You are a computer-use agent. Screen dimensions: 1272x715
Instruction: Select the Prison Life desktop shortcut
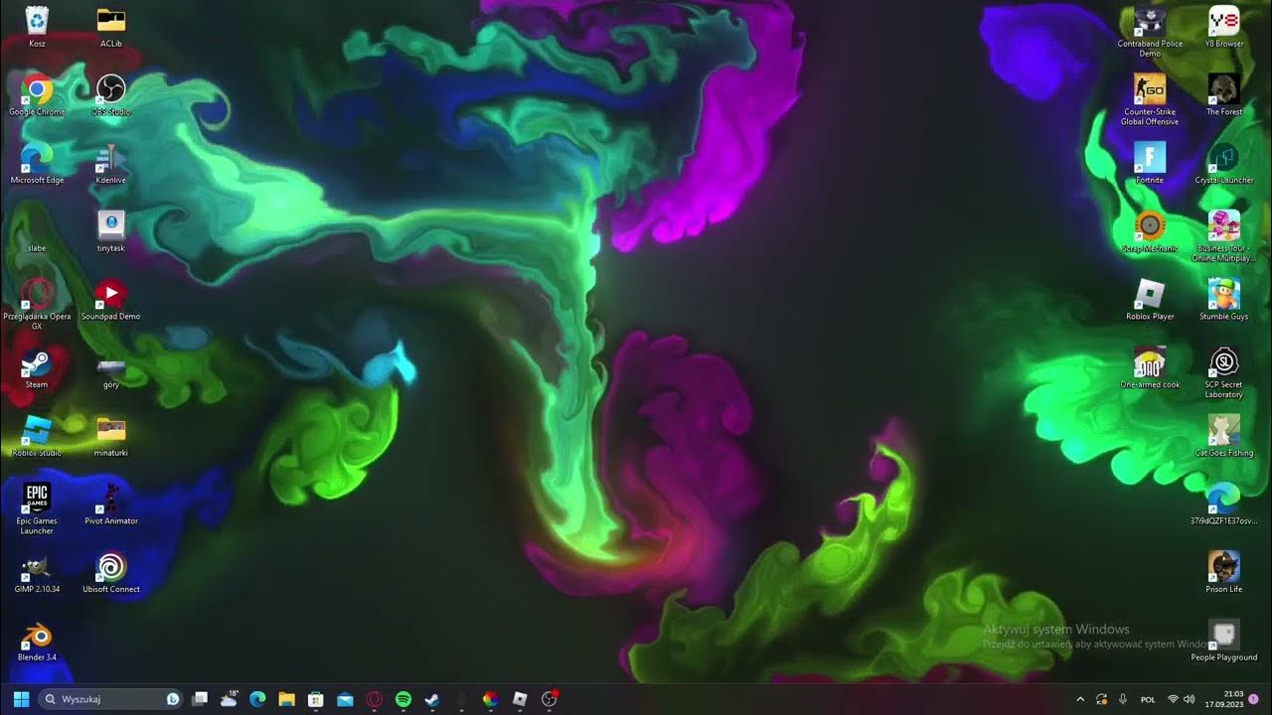(x=1224, y=573)
